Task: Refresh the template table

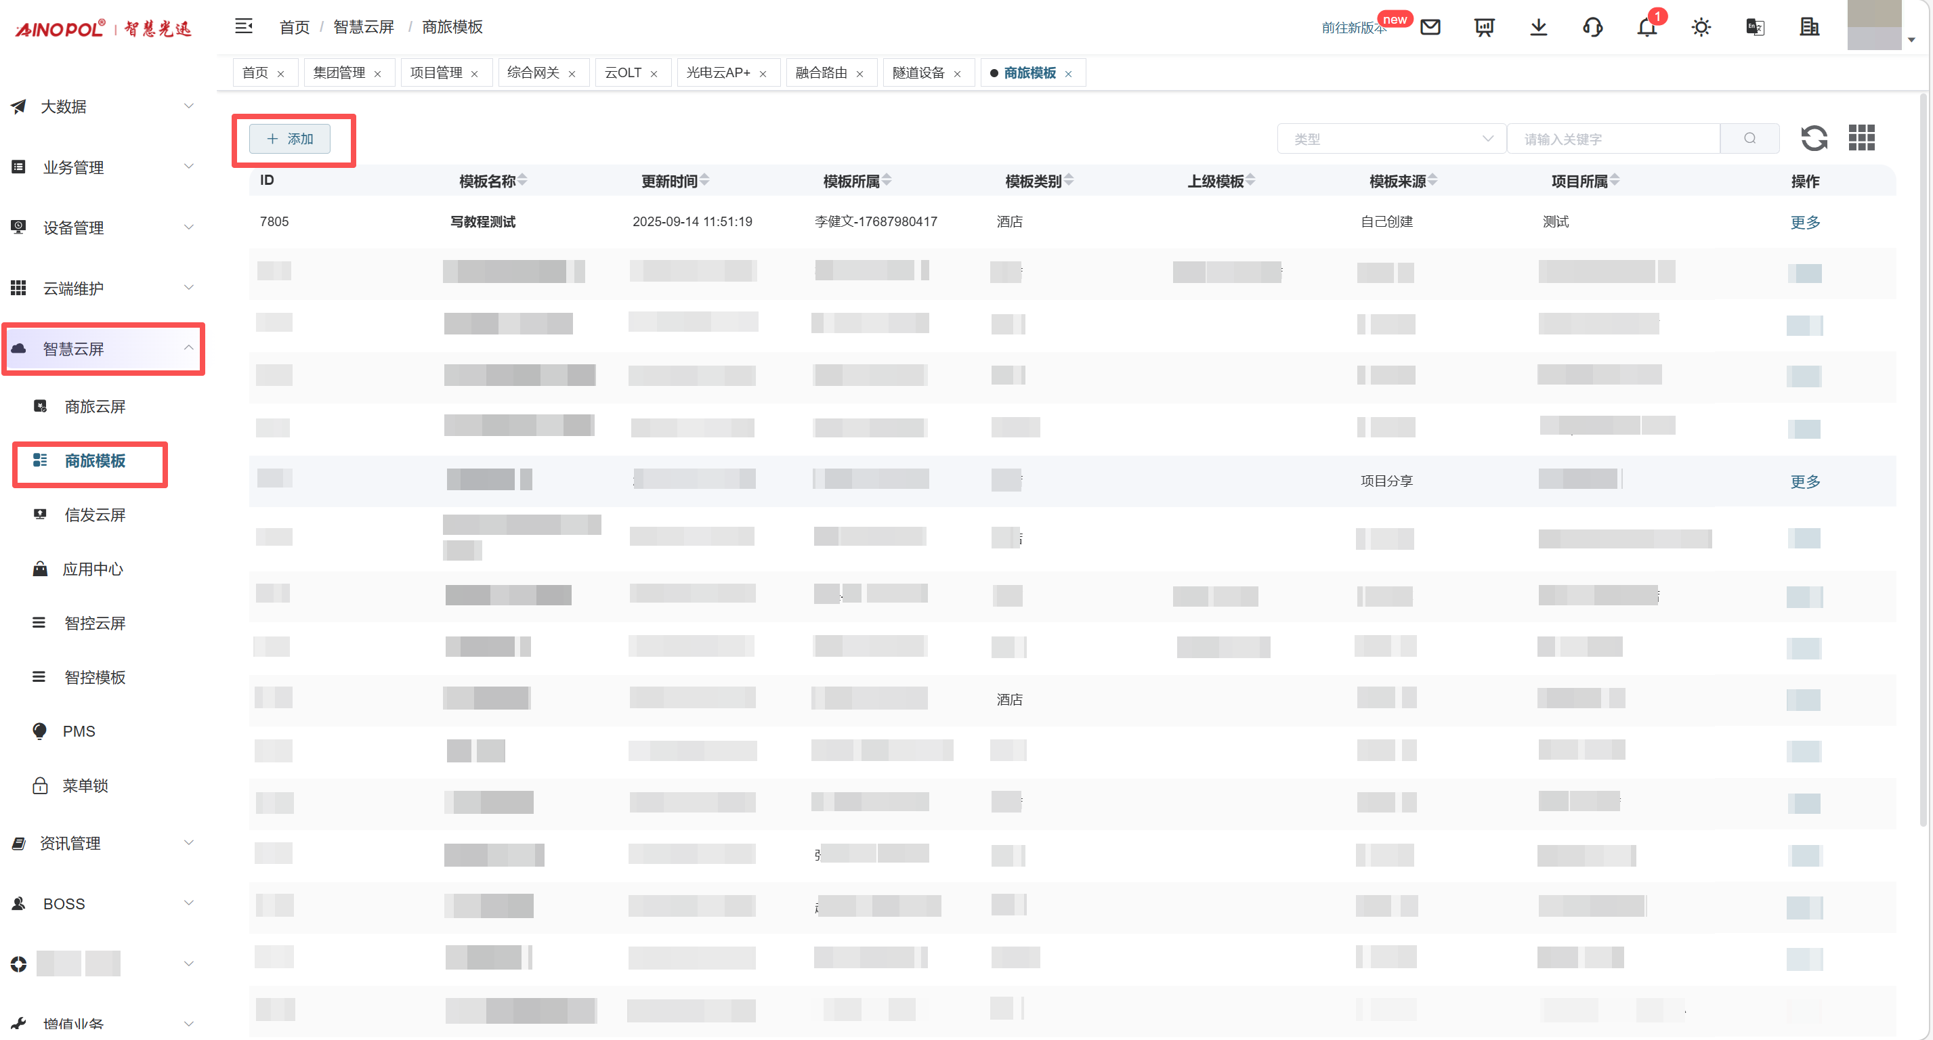Action: [1814, 138]
